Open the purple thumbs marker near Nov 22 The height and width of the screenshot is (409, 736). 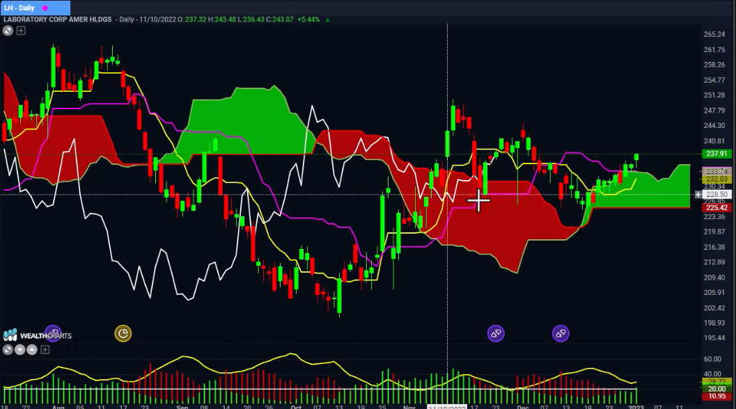click(x=496, y=333)
